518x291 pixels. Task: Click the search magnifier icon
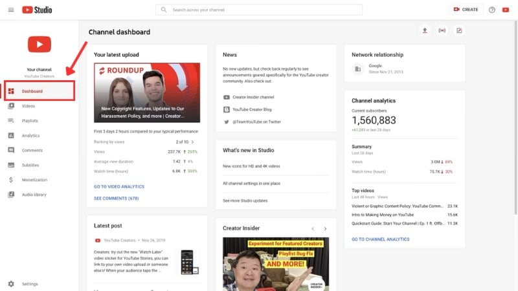164,10
